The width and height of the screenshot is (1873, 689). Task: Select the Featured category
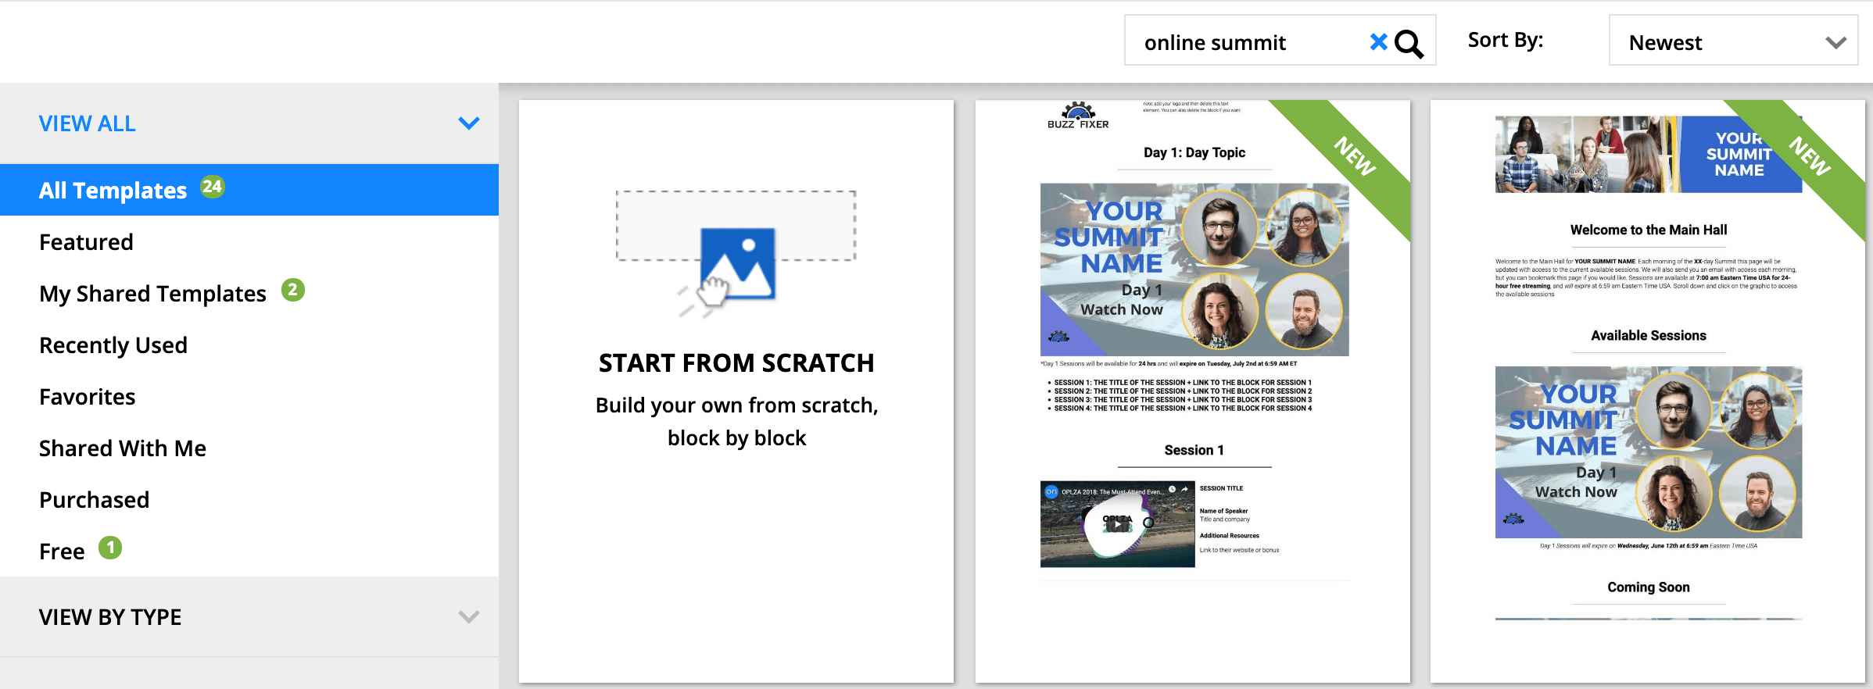(86, 242)
